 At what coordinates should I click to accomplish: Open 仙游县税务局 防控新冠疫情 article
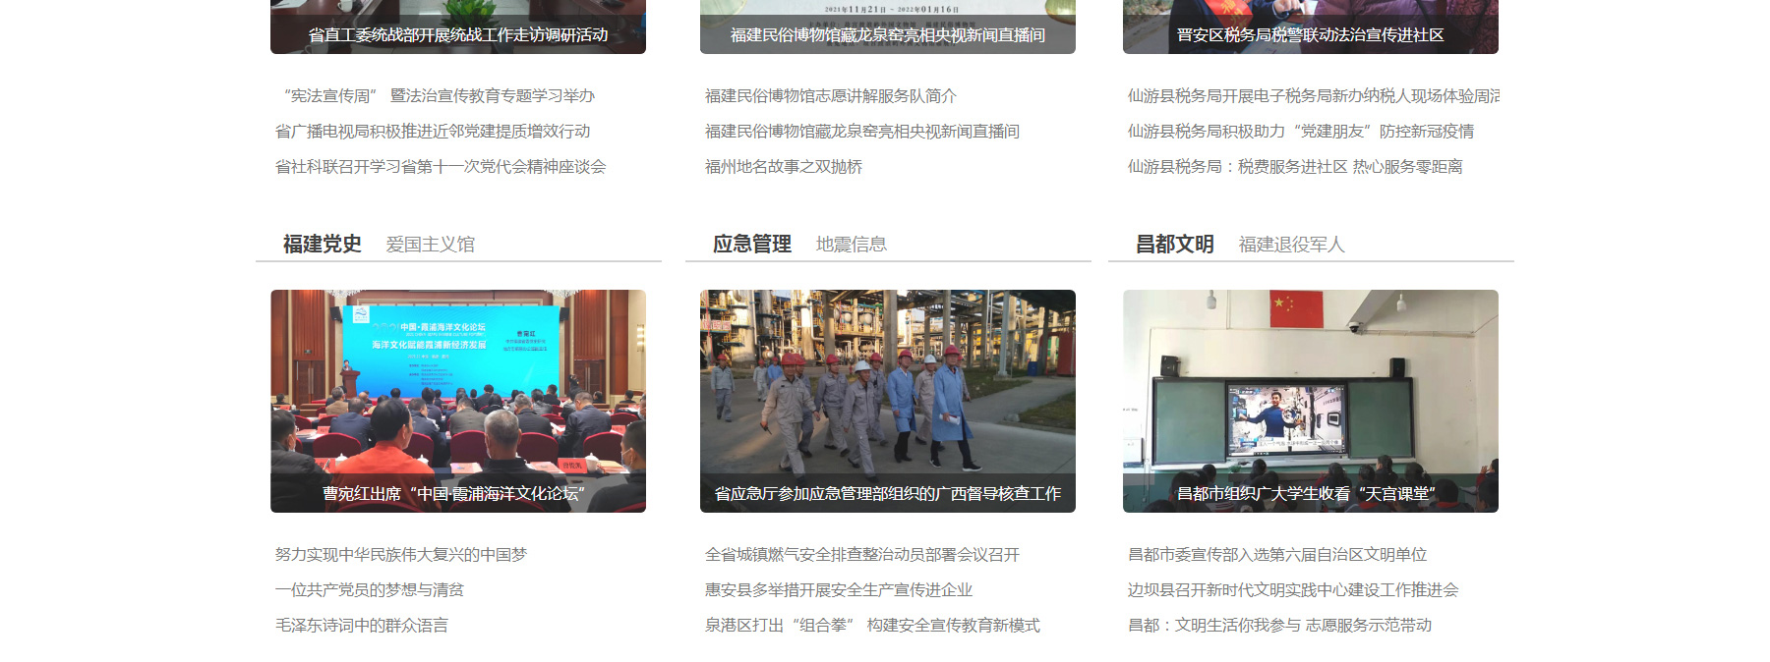pyautogui.click(x=1301, y=132)
